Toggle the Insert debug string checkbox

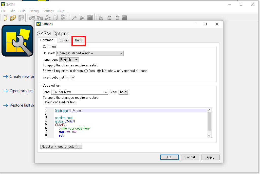(73, 77)
